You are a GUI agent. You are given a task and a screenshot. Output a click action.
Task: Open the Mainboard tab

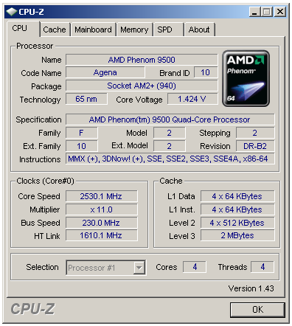point(93,30)
